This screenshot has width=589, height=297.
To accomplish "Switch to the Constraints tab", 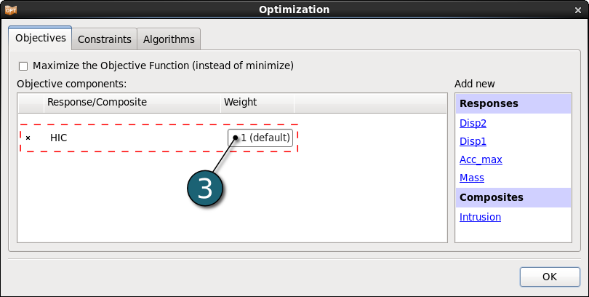I will [105, 39].
